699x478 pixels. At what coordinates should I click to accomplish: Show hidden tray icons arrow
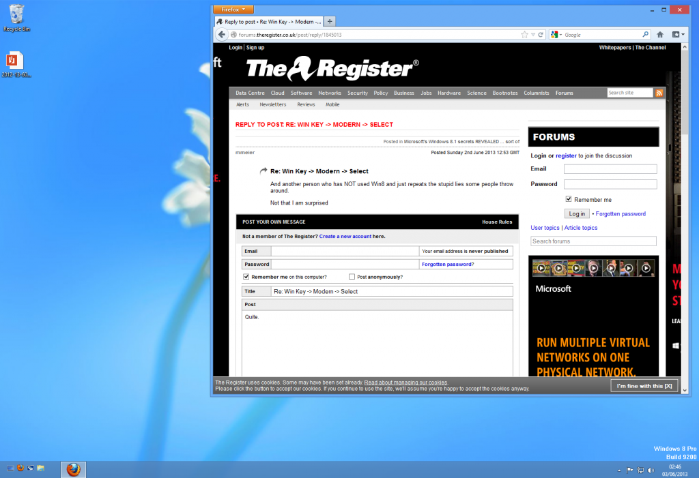(x=618, y=470)
